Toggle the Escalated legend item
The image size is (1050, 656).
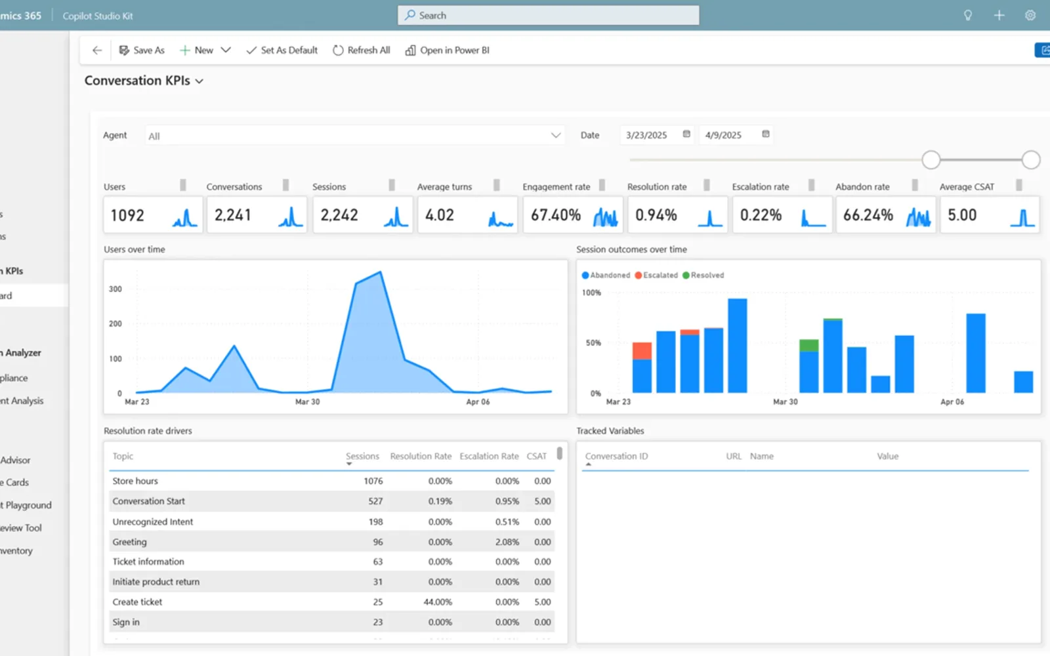pyautogui.click(x=656, y=276)
